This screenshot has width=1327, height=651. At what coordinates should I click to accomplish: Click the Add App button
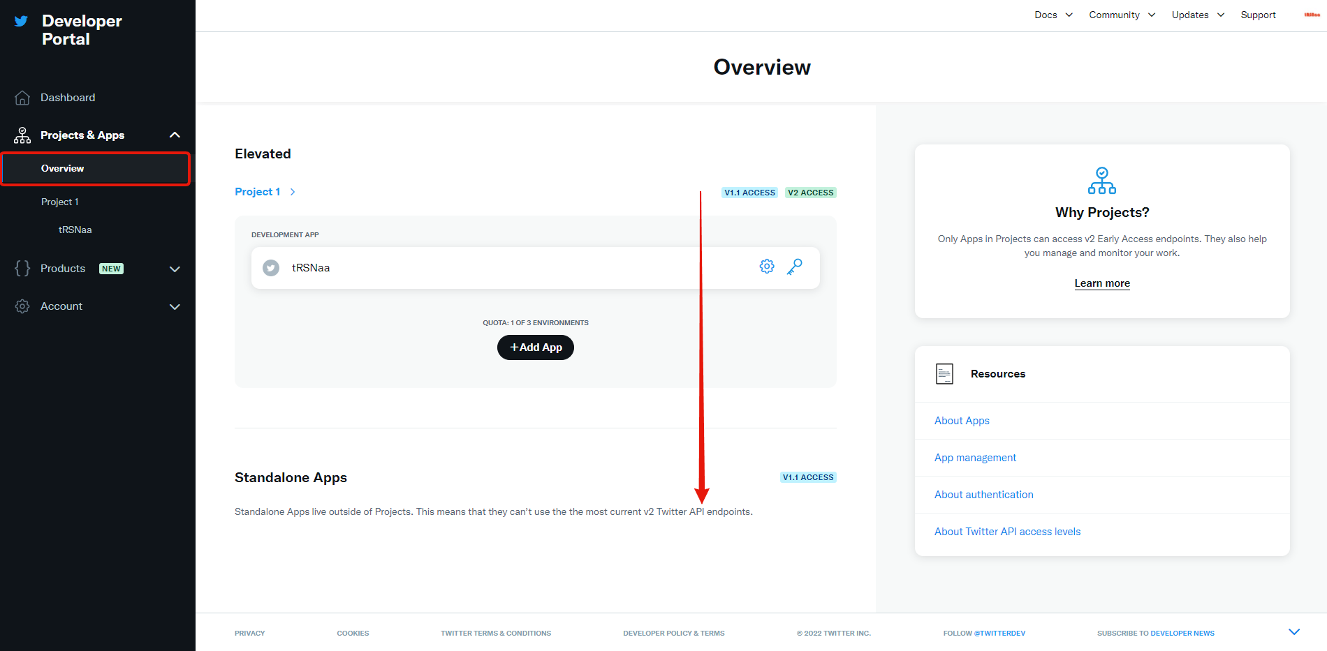tap(535, 347)
